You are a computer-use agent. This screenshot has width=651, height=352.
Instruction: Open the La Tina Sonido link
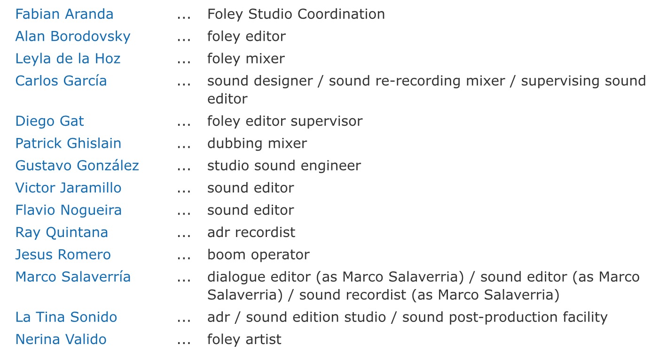tap(66, 317)
